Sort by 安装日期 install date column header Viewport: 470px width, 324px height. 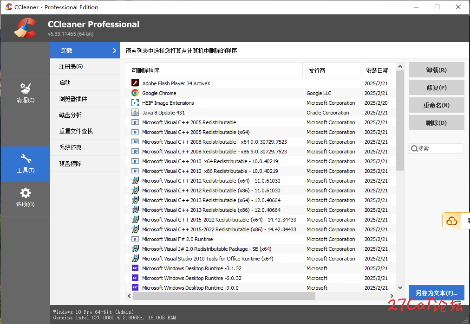click(x=378, y=70)
